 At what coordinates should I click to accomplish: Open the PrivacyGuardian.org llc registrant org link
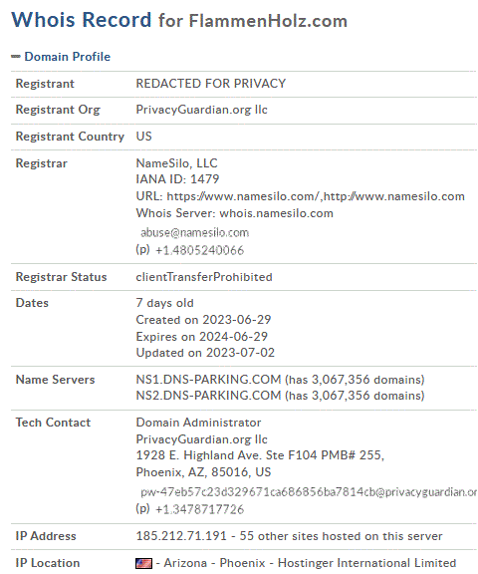[201, 110]
